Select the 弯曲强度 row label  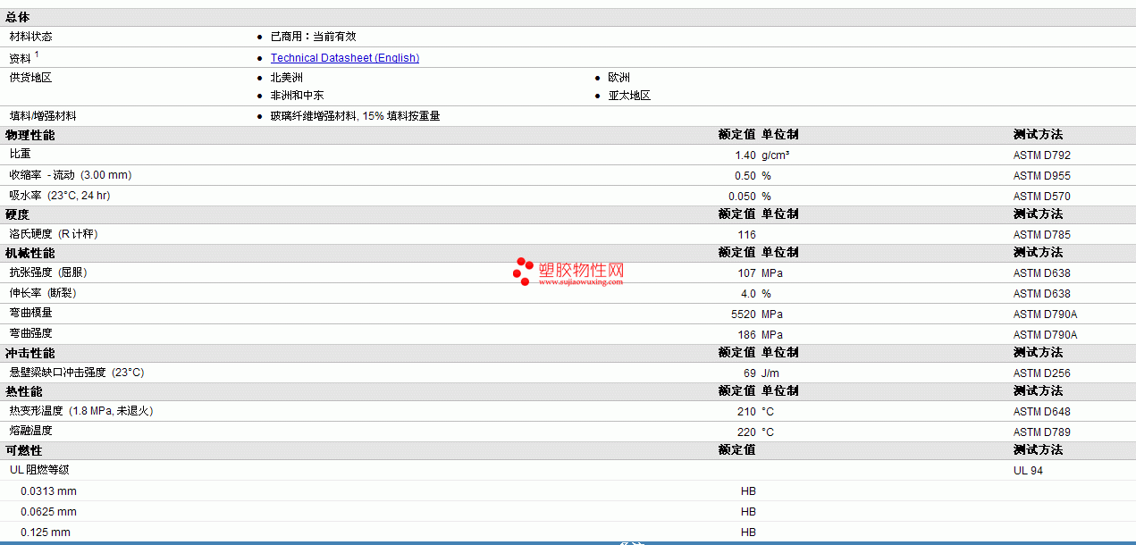31,333
